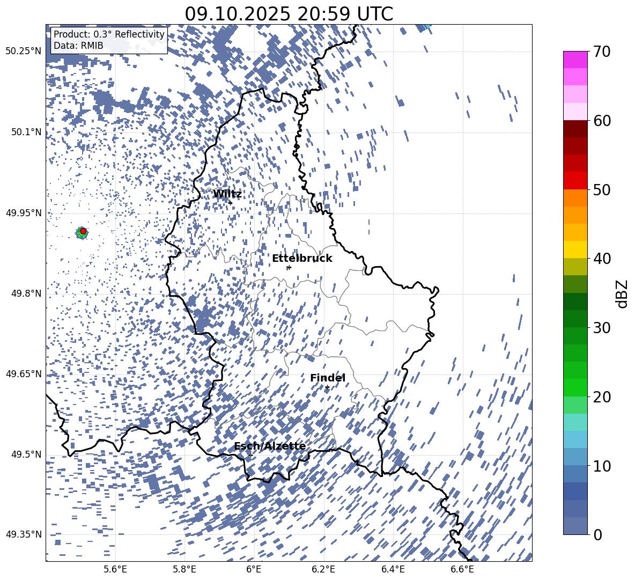The width and height of the screenshot is (635, 580).
Task: Click the colorbar tick label 30
Action: pos(602,327)
